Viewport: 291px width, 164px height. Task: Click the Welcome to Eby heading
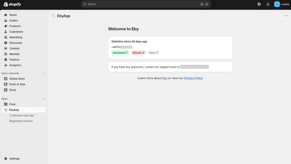click(123, 29)
